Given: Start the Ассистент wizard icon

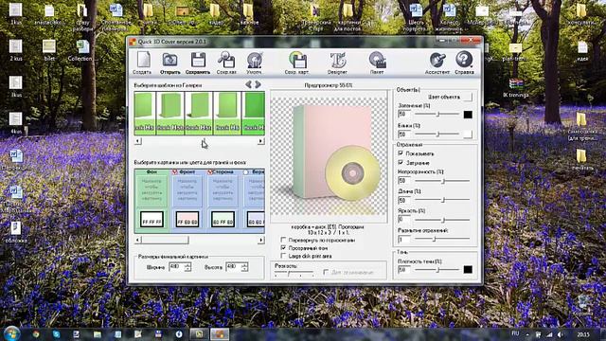Looking at the screenshot, I should [x=437, y=63].
